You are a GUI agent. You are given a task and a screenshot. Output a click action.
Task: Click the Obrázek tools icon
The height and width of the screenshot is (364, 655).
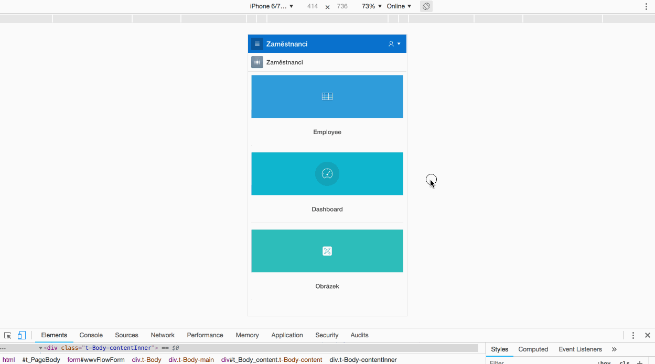(327, 251)
